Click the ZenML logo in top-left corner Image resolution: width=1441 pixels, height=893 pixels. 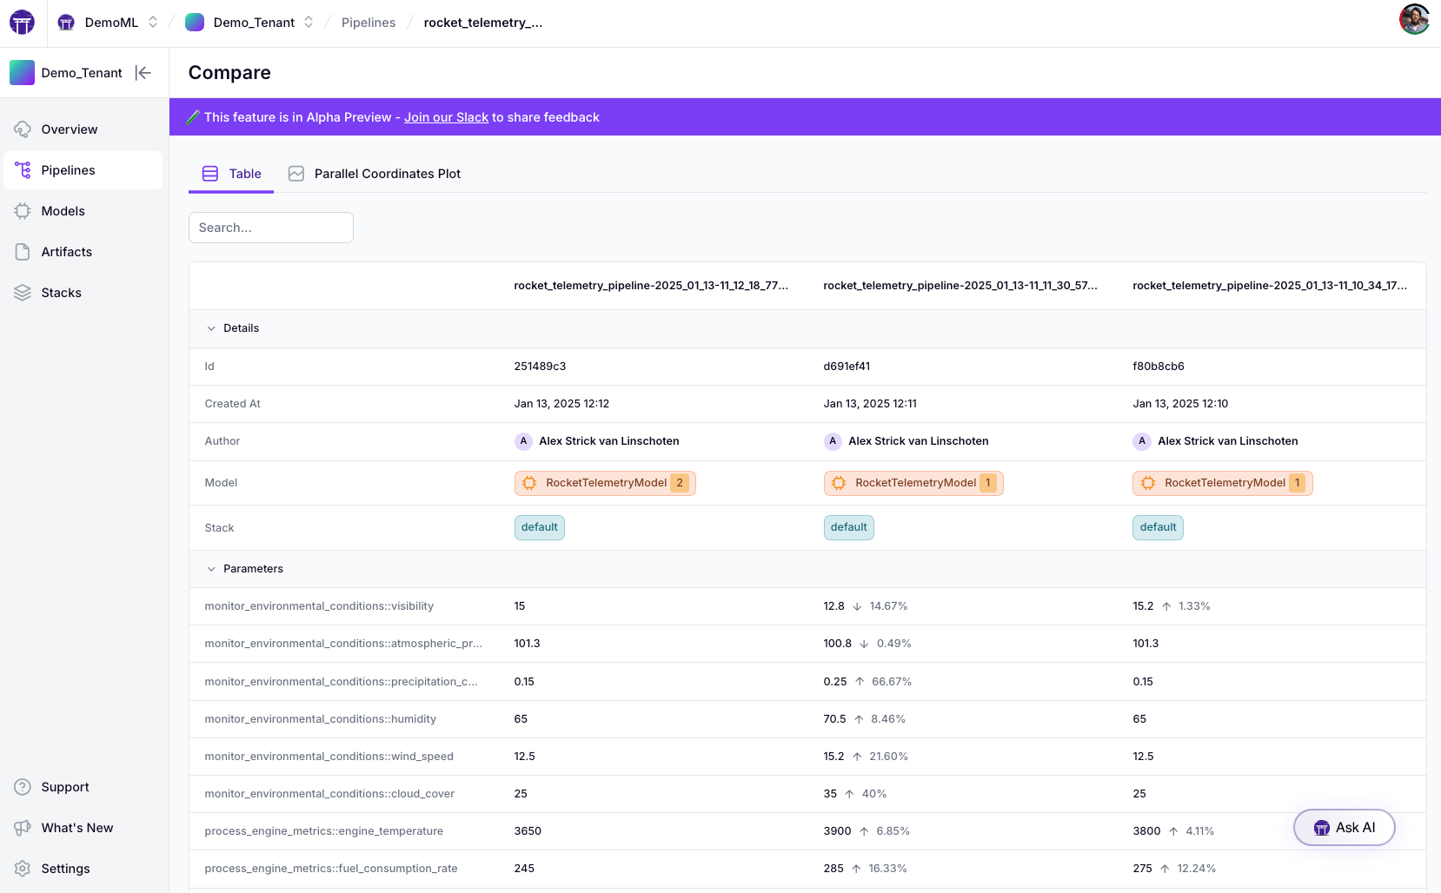coord(22,23)
